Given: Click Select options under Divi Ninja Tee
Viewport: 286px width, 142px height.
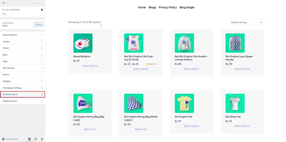Looking at the screenshot, I should coord(242,126).
